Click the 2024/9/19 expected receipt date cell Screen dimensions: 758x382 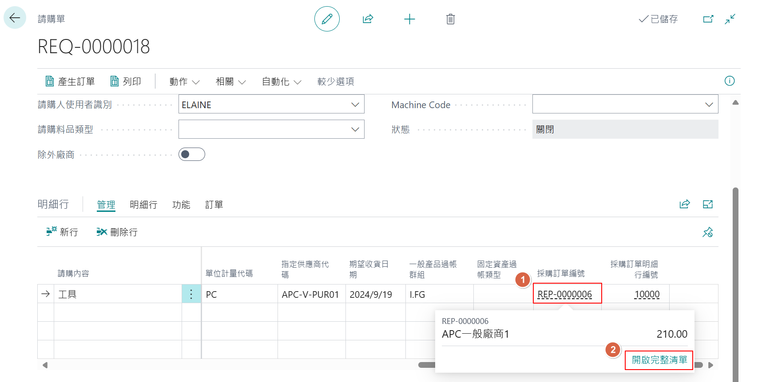coord(375,294)
